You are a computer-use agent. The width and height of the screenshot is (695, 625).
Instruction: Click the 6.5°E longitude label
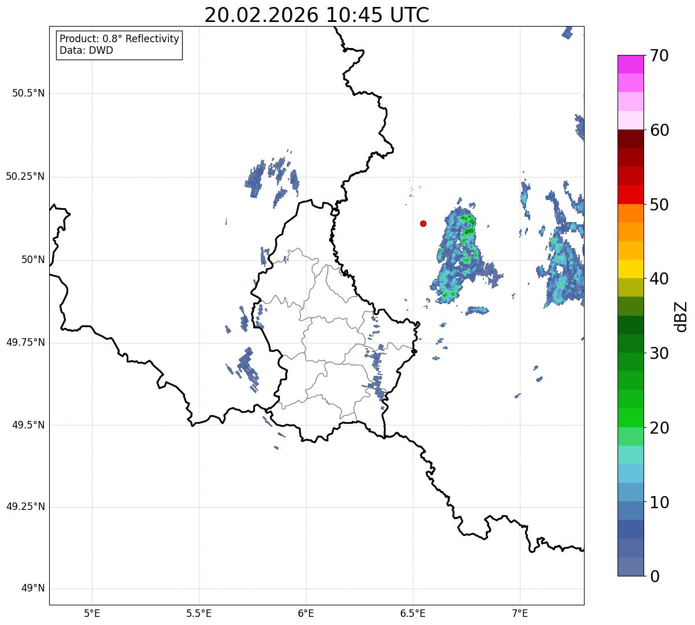(x=413, y=613)
